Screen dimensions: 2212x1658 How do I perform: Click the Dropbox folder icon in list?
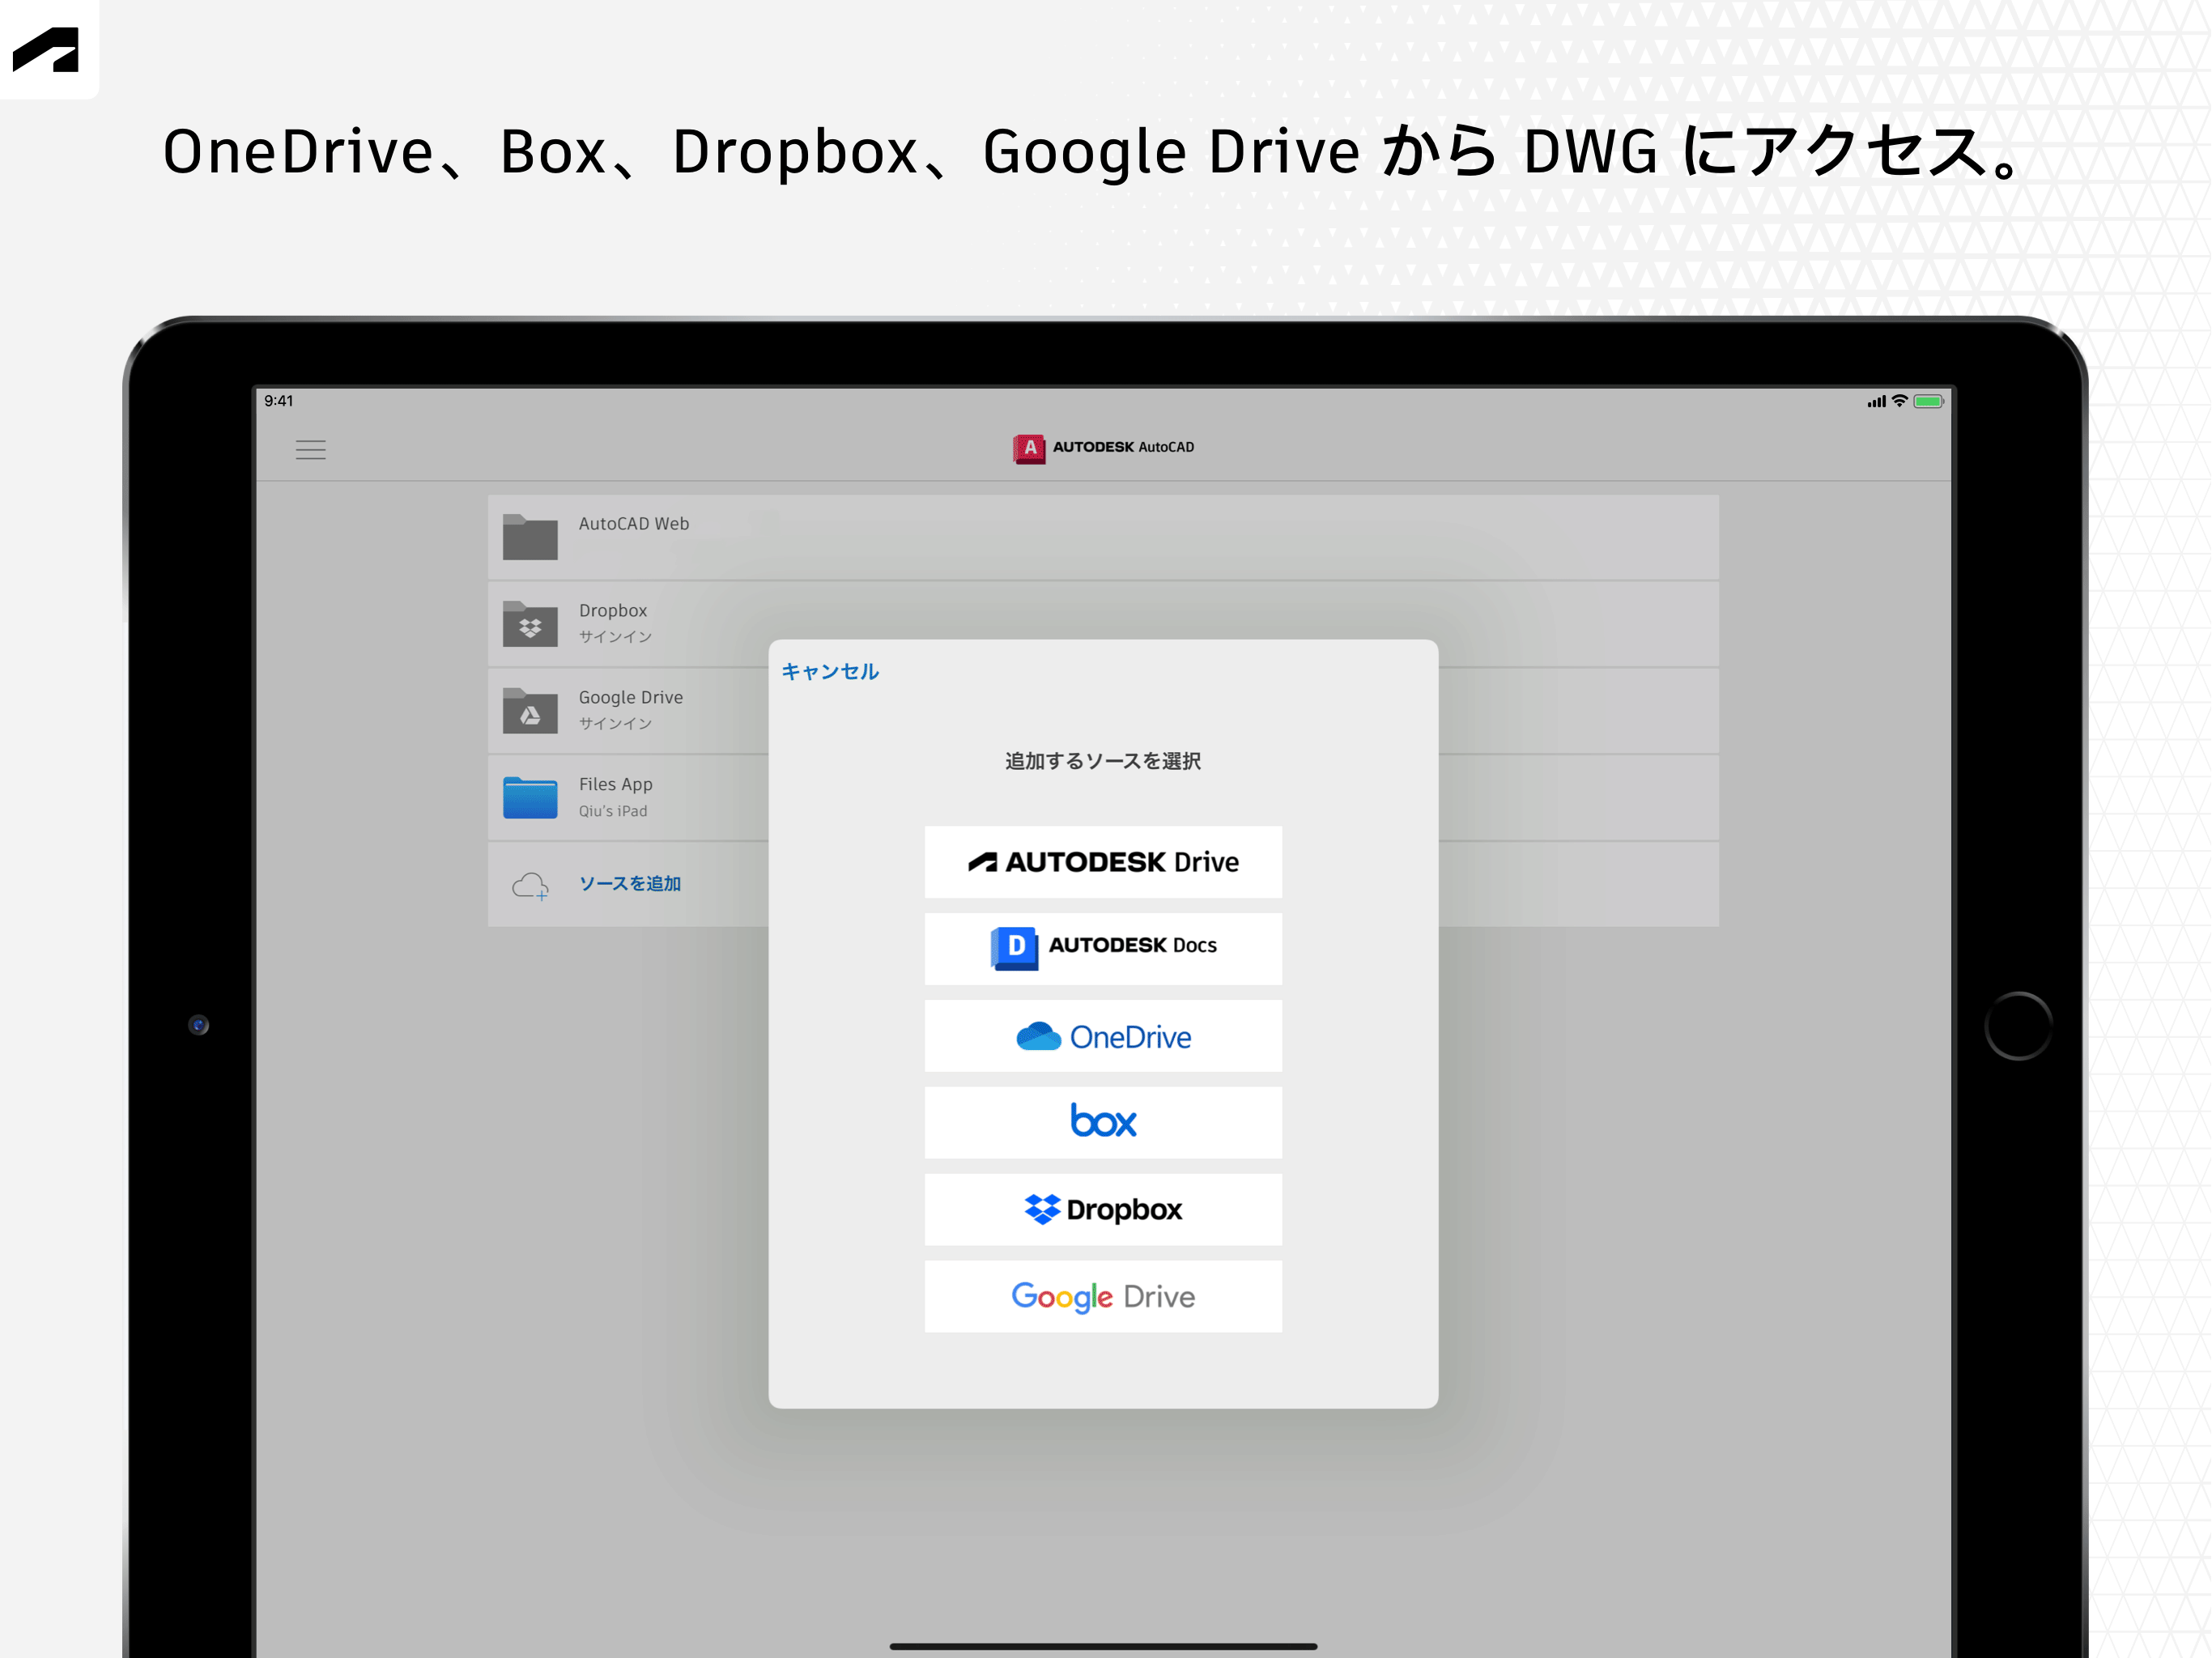tap(530, 624)
